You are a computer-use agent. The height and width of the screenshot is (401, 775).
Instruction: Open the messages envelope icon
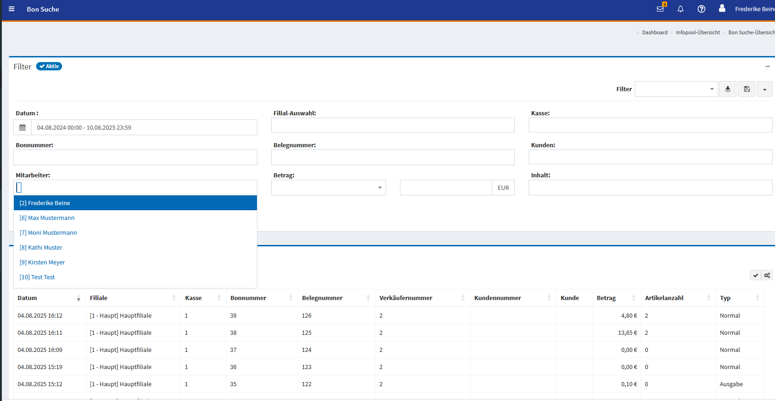(660, 9)
